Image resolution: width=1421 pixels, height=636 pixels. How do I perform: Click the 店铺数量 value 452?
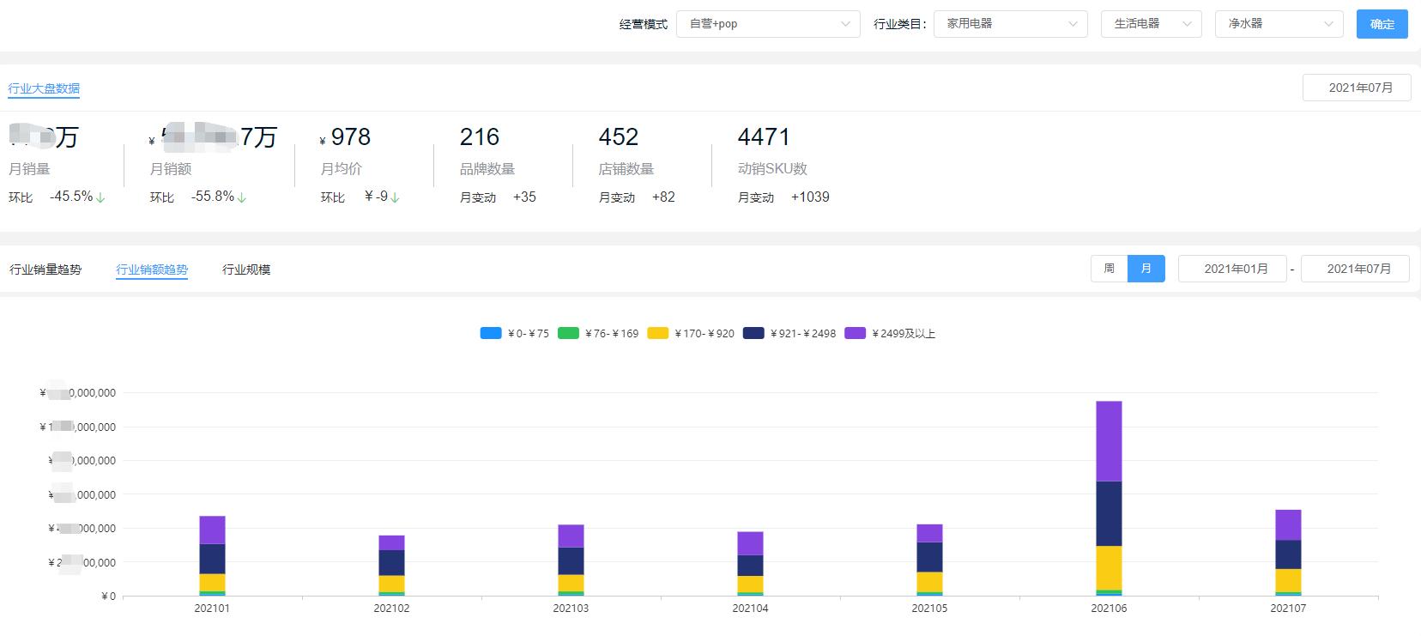point(619,137)
